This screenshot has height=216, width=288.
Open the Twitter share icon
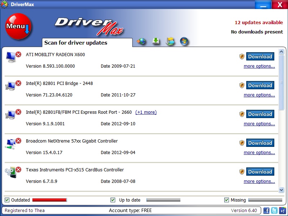[x=274, y=210]
